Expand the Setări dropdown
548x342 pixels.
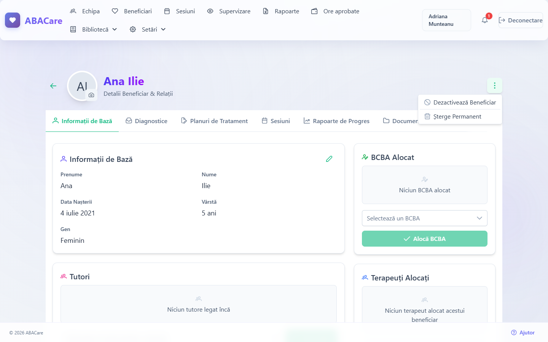pyautogui.click(x=148, y=29)
